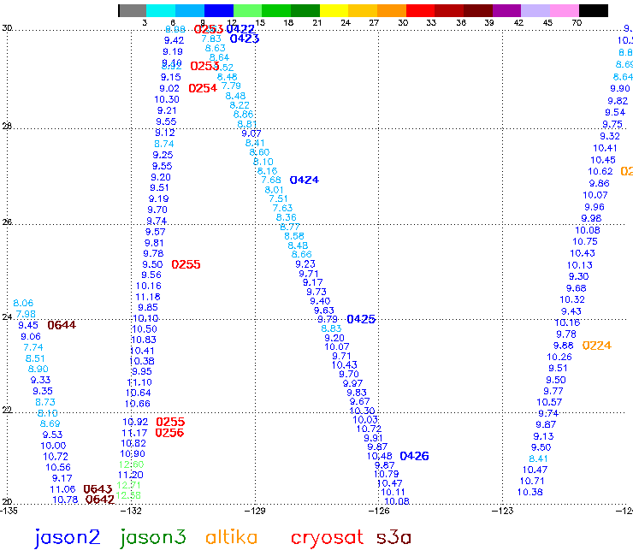Click the cryosat legend label
Image resolution: width=633 pixels, height=556 pixels.
pyautogui.click(x=327, y=539)
